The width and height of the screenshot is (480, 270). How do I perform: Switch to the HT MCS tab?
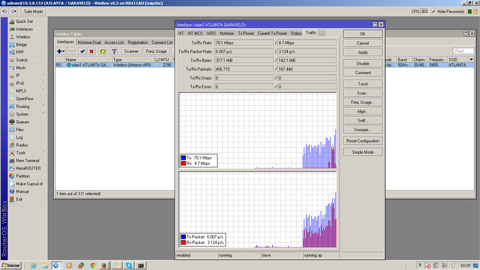[x=195, y=34]
